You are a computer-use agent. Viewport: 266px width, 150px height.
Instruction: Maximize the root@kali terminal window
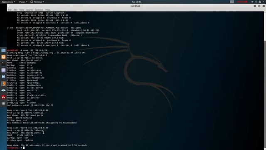coord(259,6)
